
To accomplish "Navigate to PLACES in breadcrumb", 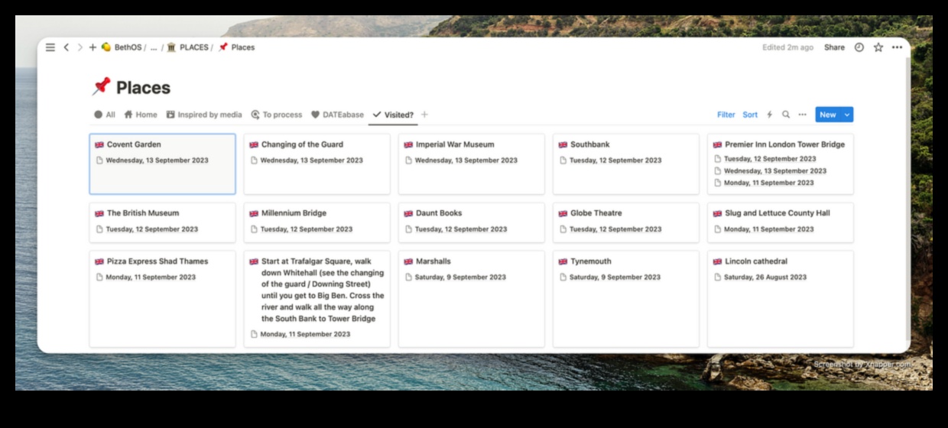I will click(193, 47).
